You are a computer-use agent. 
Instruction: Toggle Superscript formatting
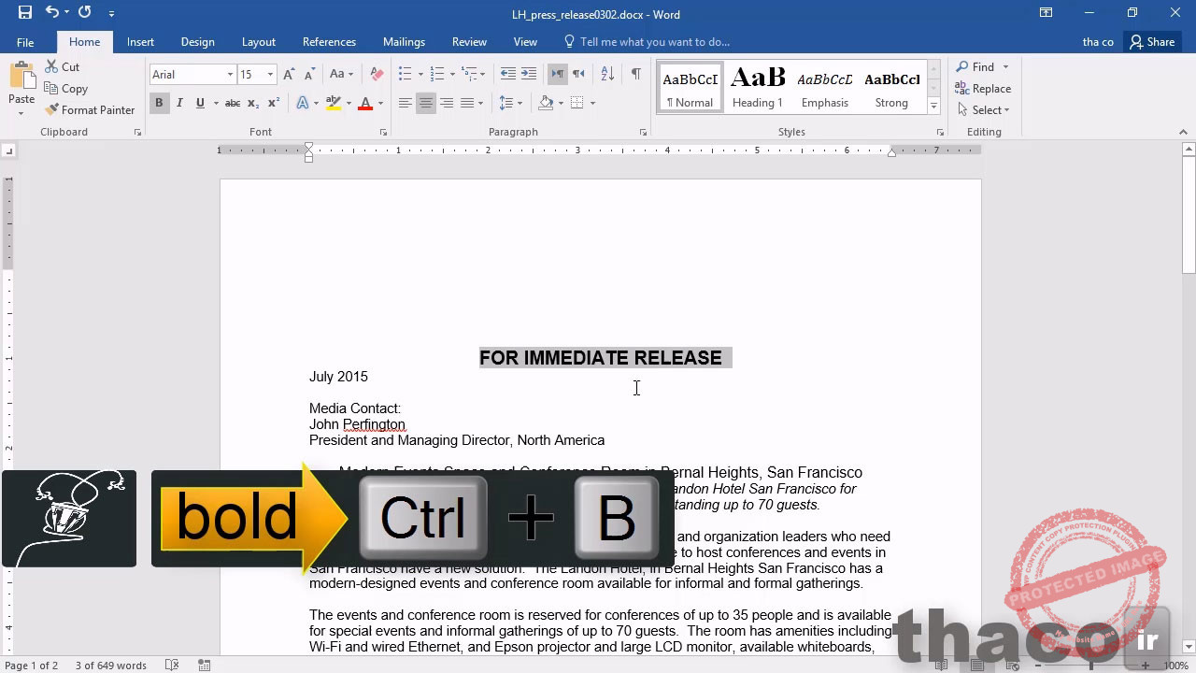[x=272, y=103]
